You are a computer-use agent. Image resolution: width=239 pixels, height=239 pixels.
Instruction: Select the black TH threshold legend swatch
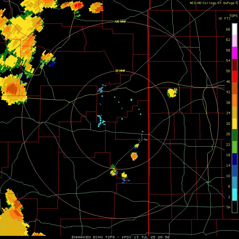tap(234, 207)
